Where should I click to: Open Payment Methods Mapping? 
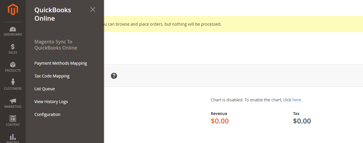point(61,63)
